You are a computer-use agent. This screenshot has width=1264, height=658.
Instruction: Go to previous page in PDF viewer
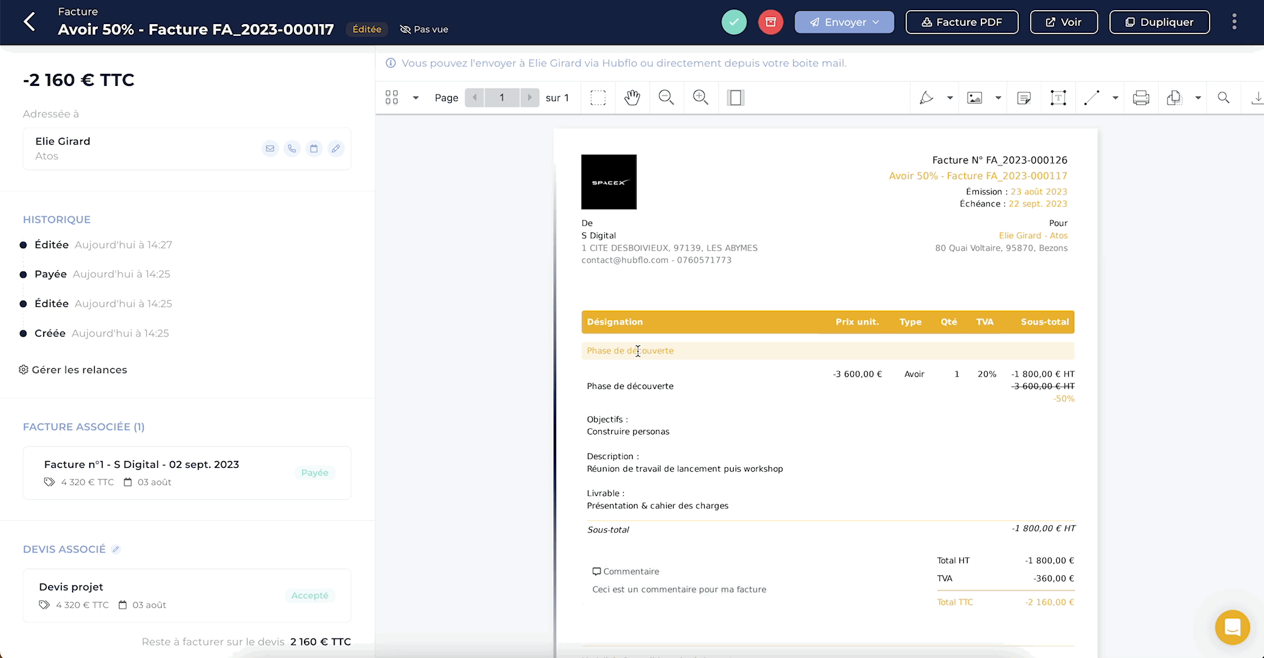click(x=475, y=98)
